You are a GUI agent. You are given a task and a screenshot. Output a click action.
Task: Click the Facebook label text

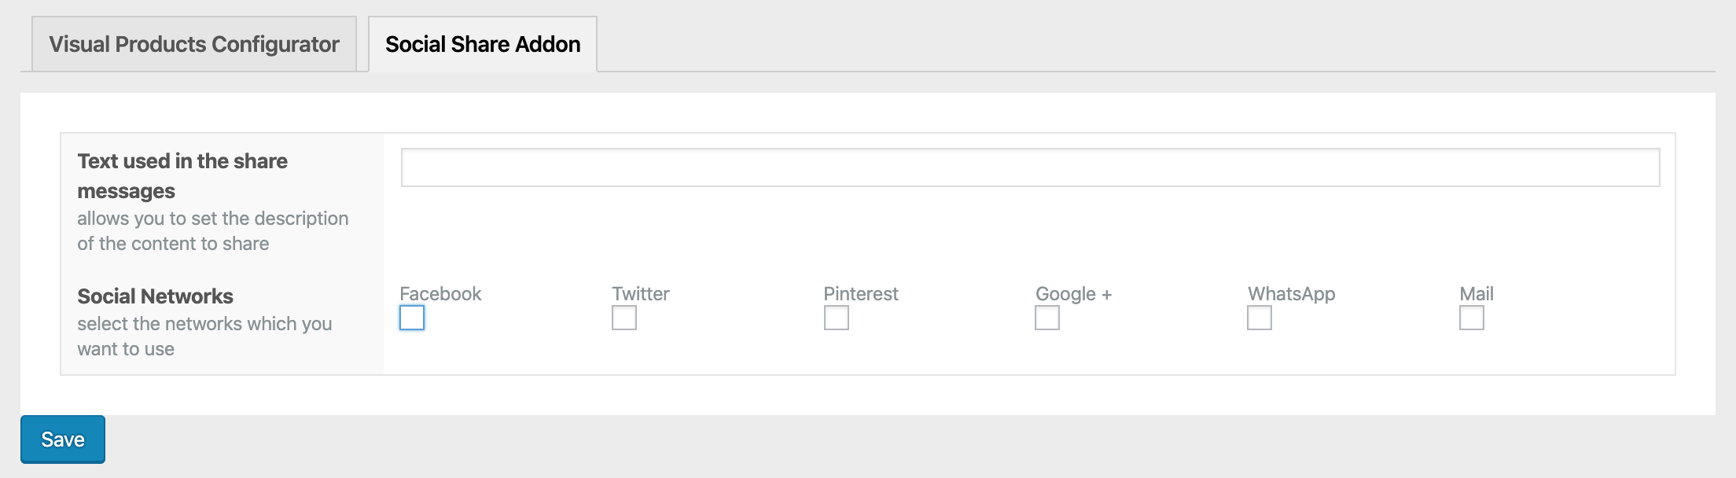click(x=440, y=294)
